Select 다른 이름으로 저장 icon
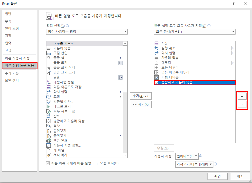This screenshot has height=183, width=252. (49, 87)
